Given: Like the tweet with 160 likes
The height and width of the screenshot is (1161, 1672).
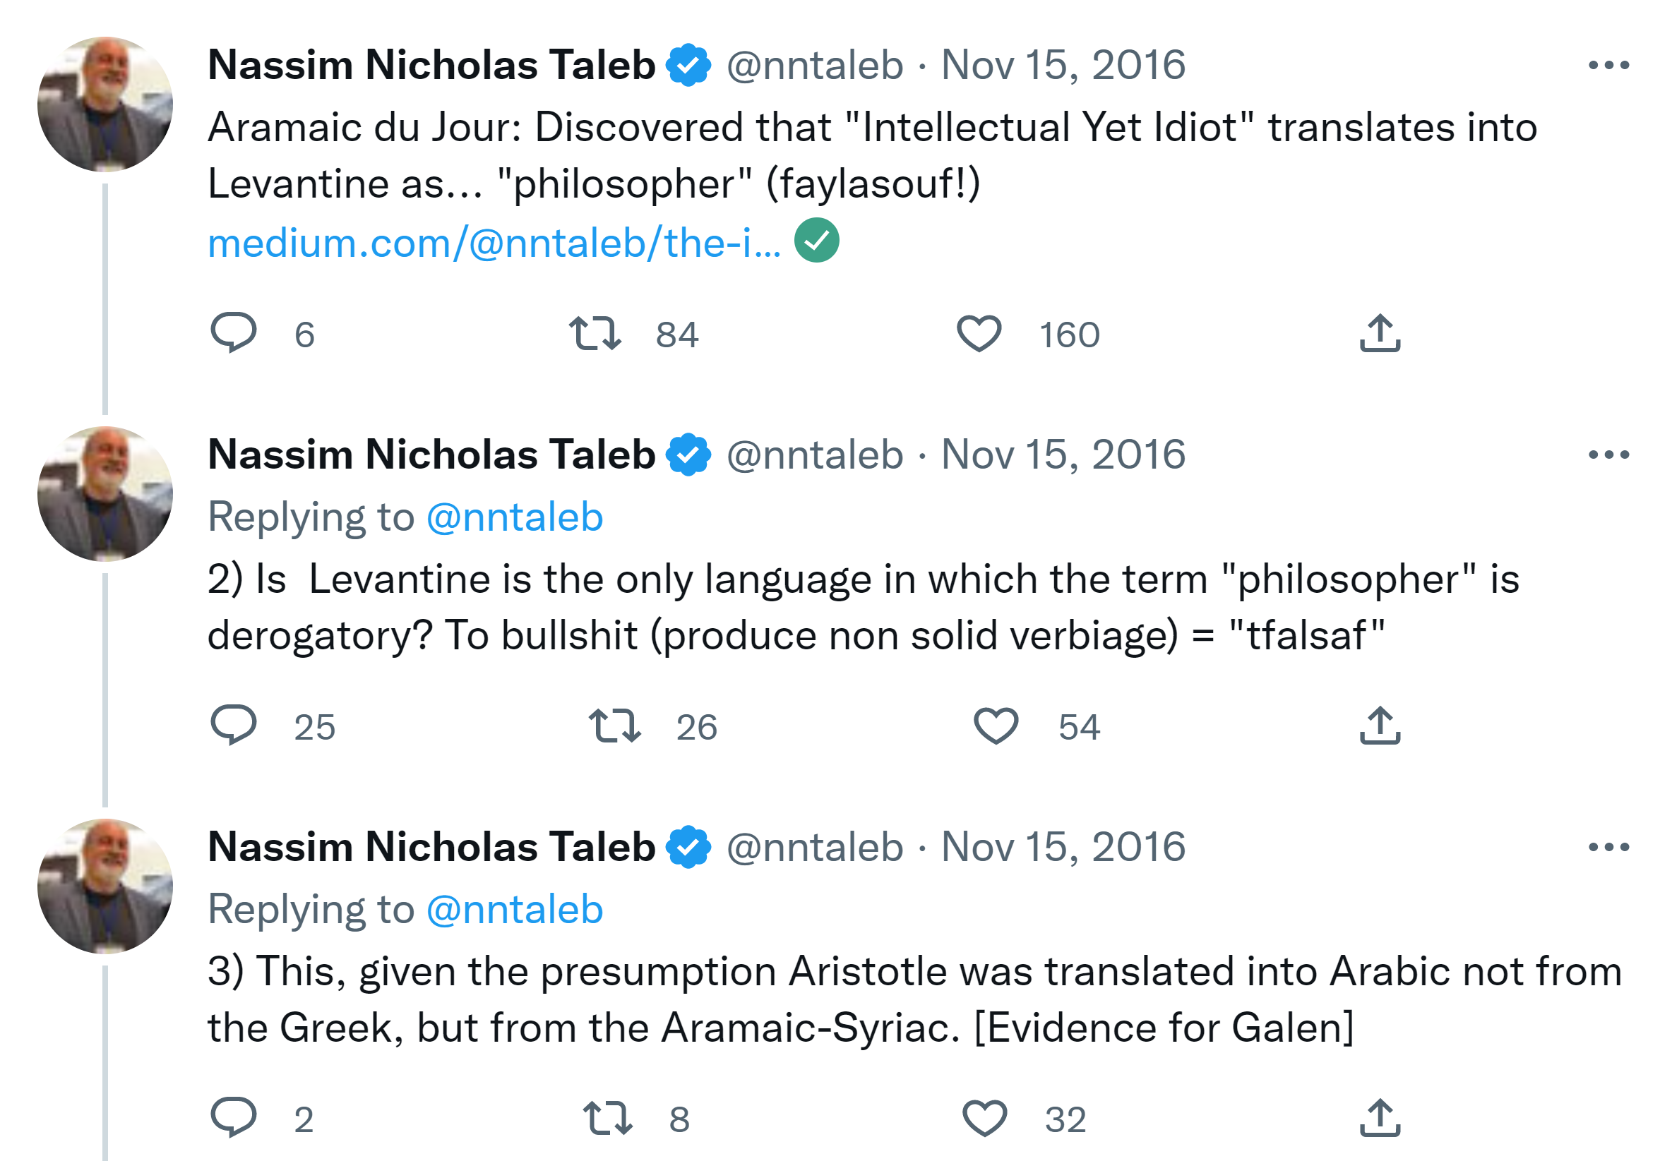Looking at the screenshot, I should [x=979, y=334].
